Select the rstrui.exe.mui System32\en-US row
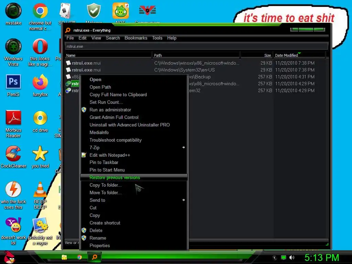Image resolution: width=352 pixels, height=264 pixels. click(x=195, y=70)
